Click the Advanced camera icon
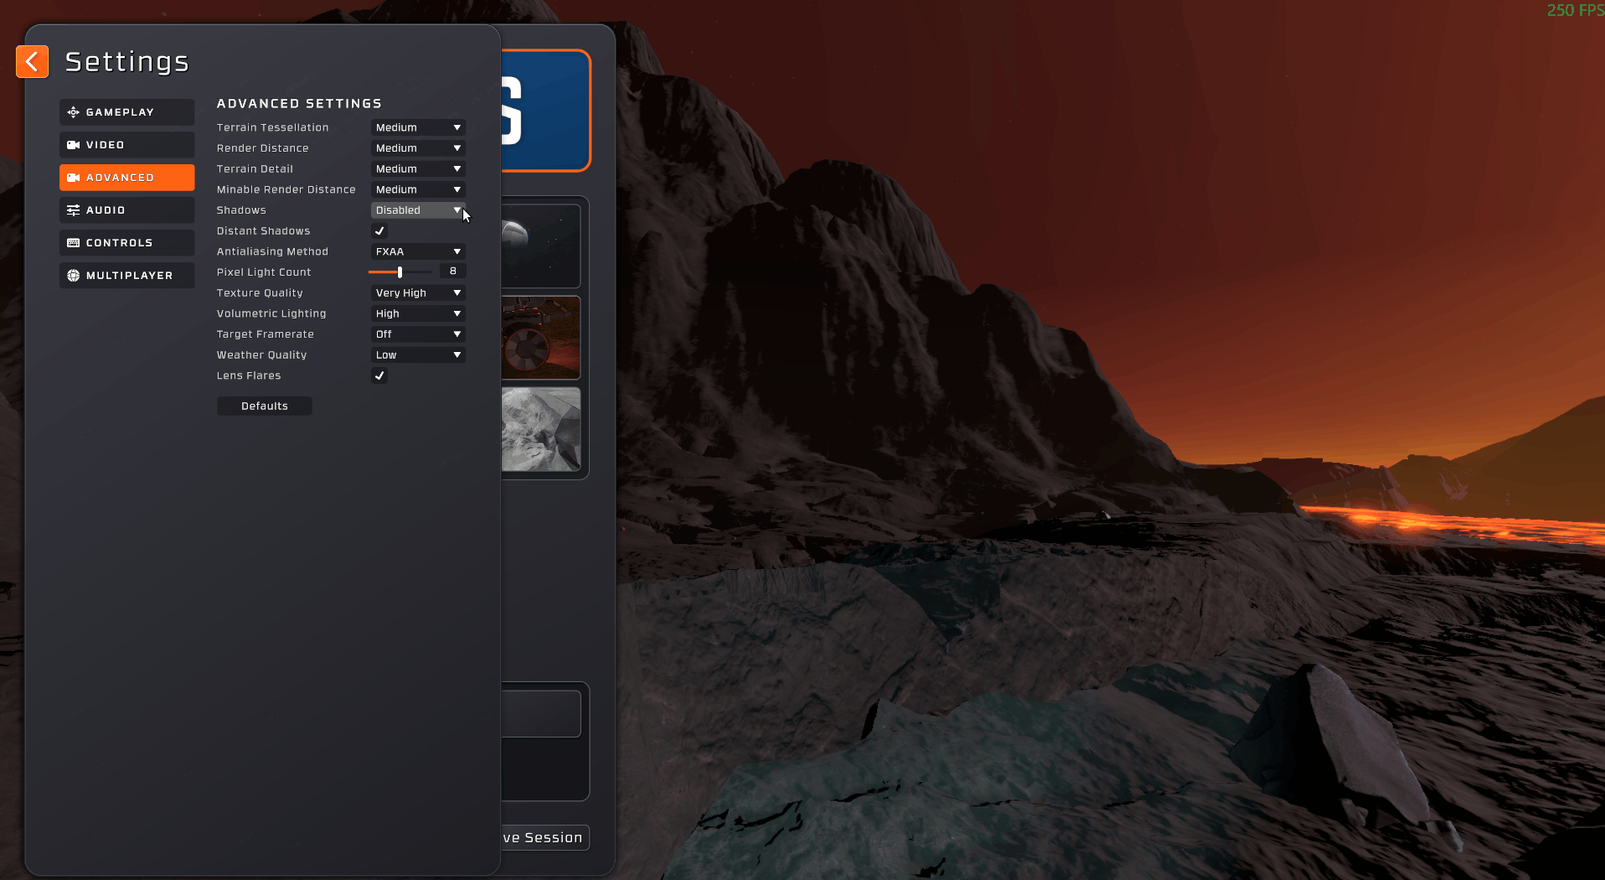The width and height of the screenshot is (1605, 880). click(74, 178)
